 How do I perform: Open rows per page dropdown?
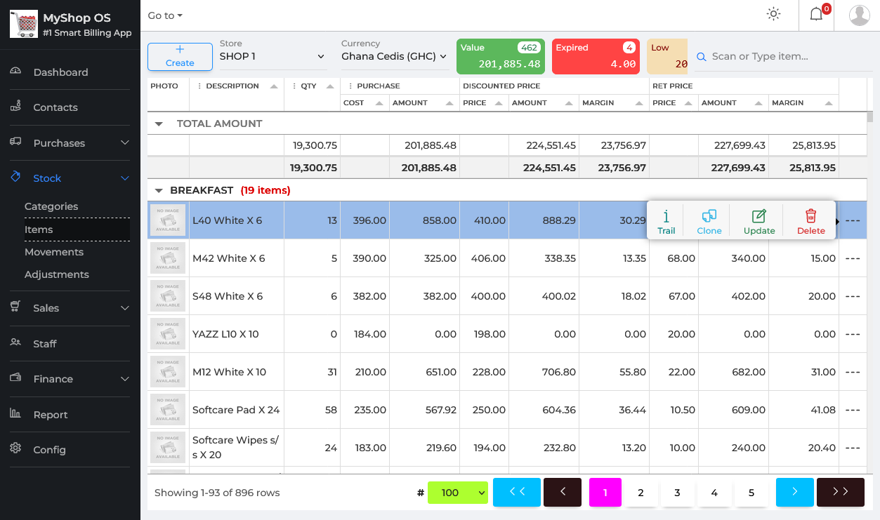pyautogui.click(x=457, y=493)
